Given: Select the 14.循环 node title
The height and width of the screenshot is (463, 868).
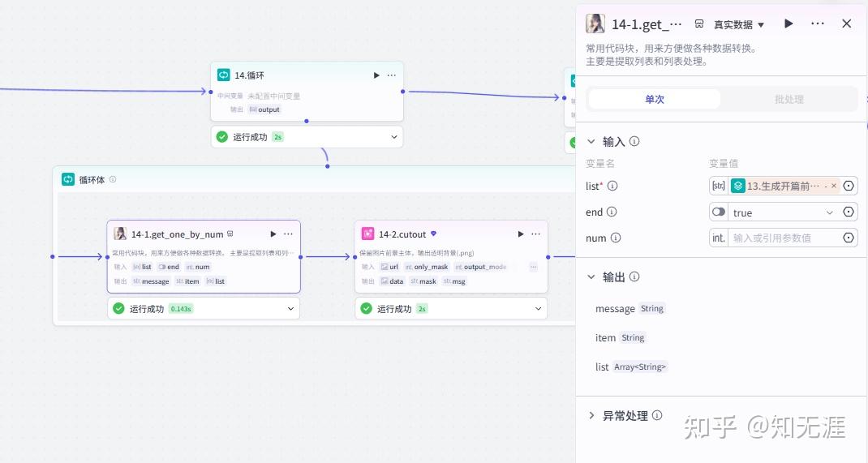Looking at the screenshot, I should pyautogui.click(x=249, y=75).
